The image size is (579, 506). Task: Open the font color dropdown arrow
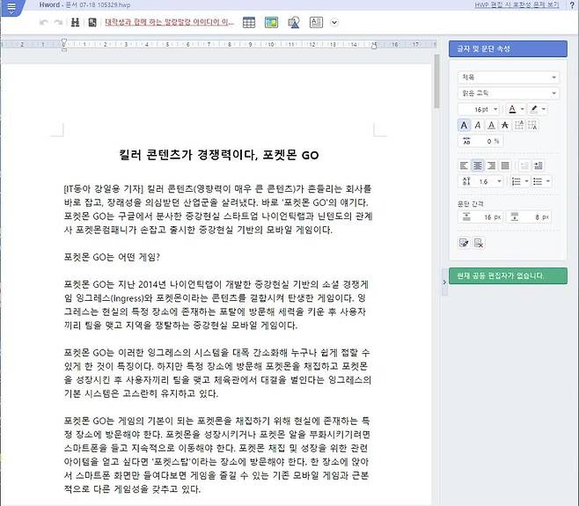point(522,109)
